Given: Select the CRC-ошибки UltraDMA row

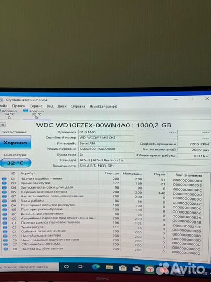Looking at the screenshot, I should tap(102, 245).
